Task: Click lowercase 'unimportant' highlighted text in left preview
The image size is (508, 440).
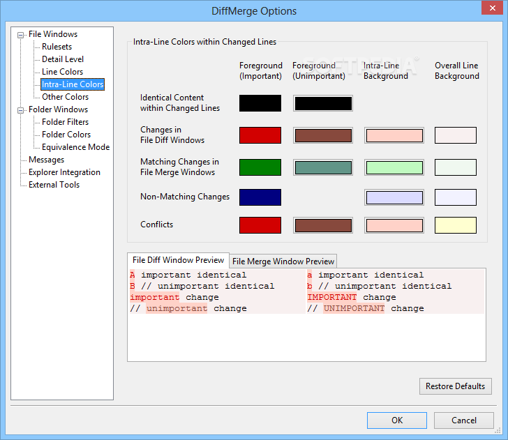Action: 177,308
